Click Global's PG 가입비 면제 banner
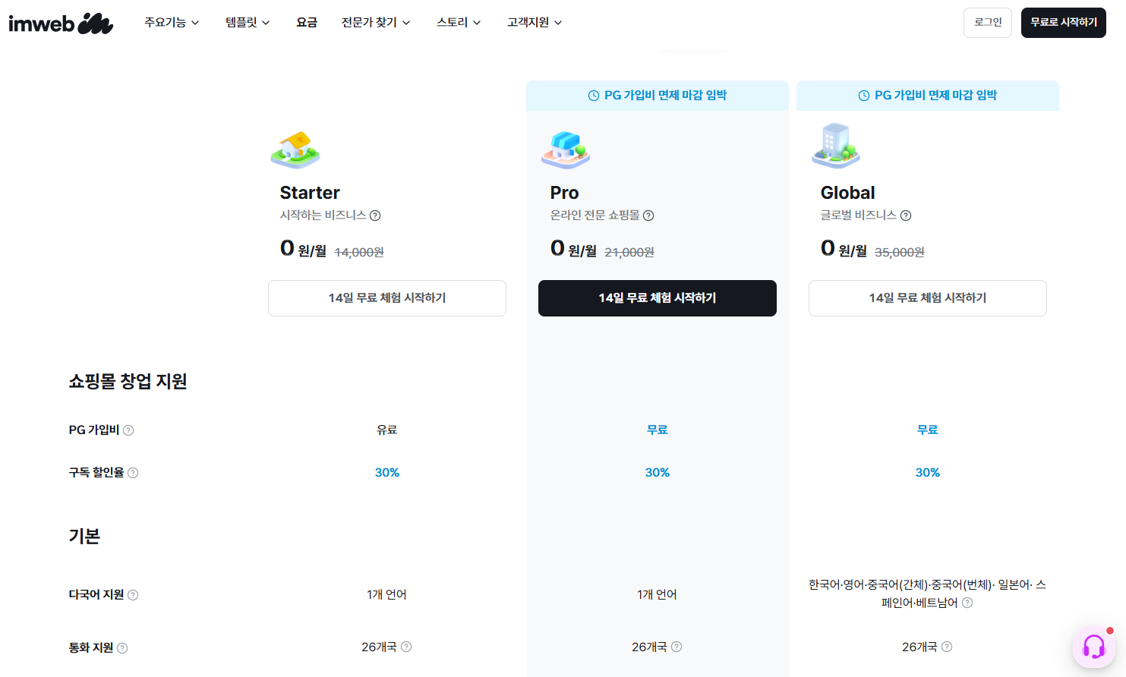 (927, 95)
